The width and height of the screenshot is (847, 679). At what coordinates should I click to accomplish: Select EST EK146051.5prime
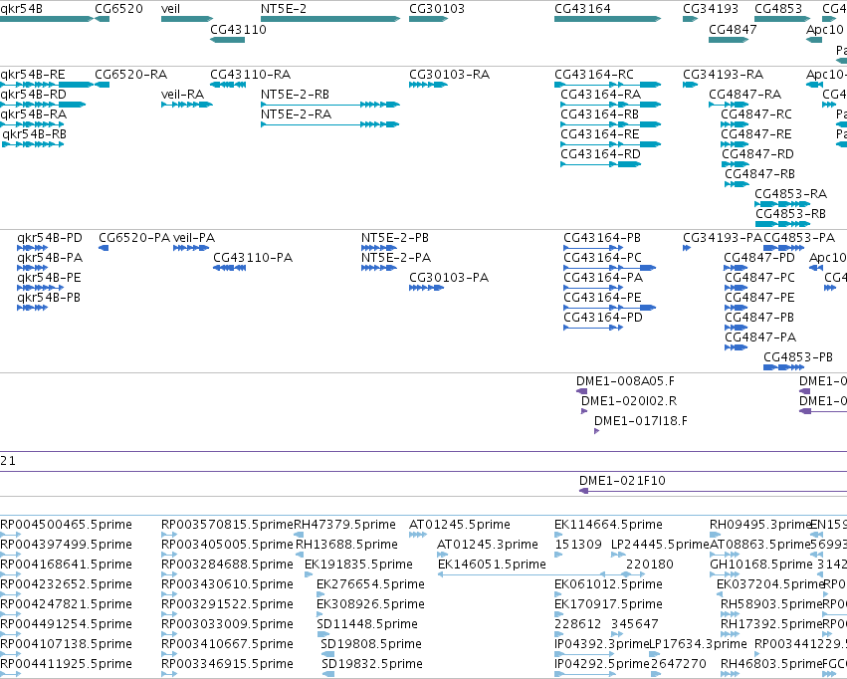(533, 574)
